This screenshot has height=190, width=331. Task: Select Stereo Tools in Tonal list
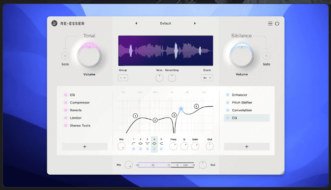[80, 126]
